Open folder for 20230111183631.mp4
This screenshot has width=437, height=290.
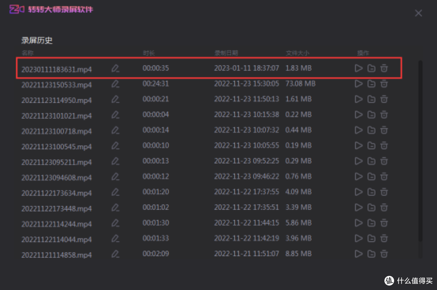click(371, 68)
